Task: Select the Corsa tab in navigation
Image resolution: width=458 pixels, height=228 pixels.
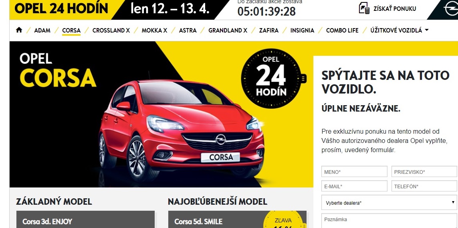Action: click(x=71, y=31)
